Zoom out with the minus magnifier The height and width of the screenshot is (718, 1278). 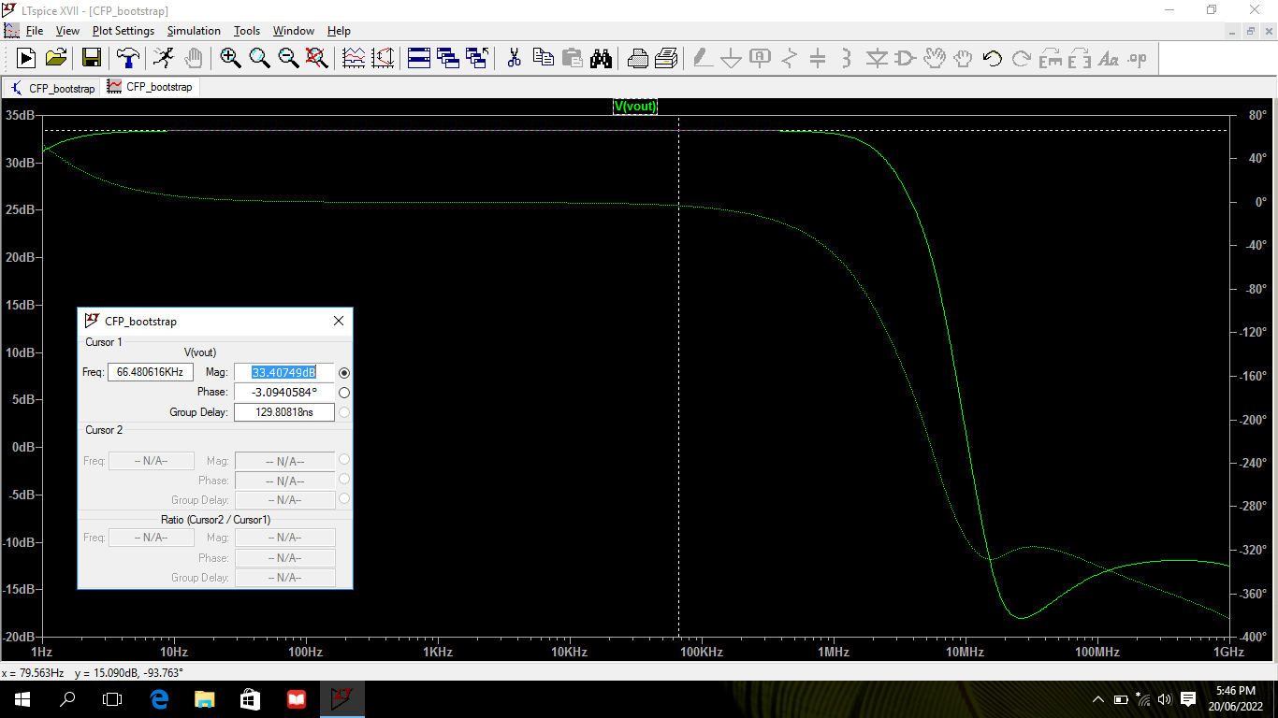288,58
